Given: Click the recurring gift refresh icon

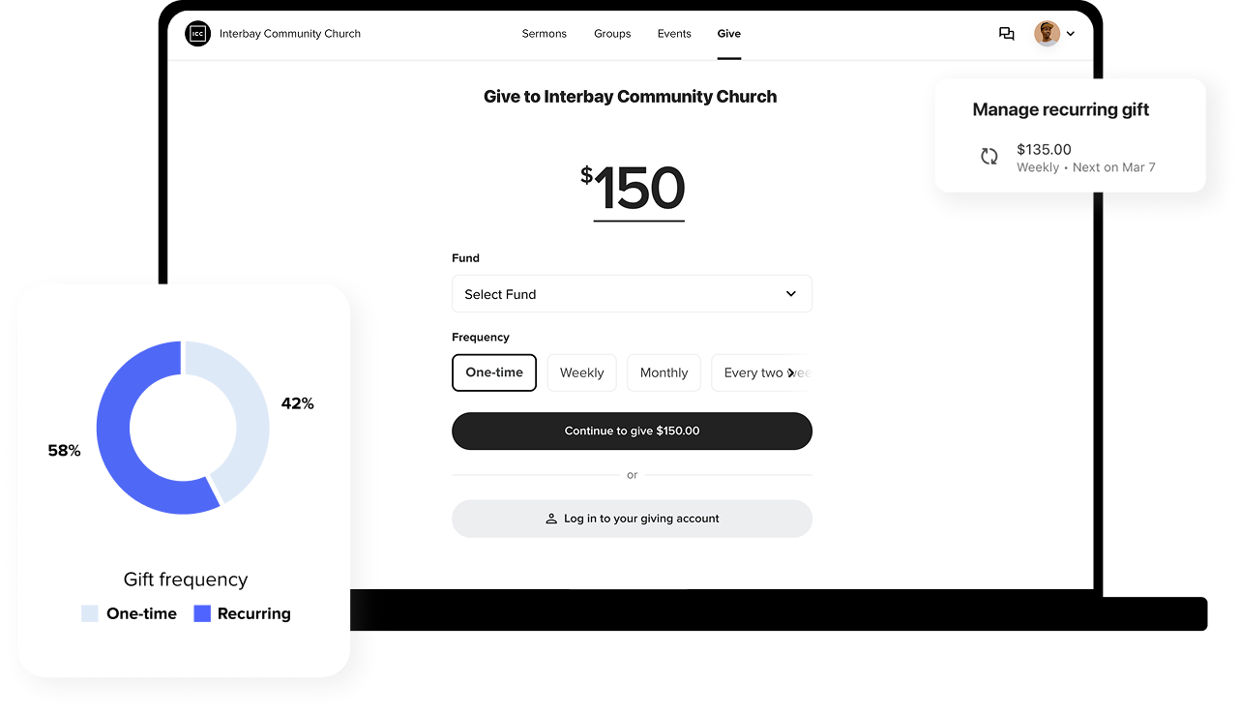Looking at the screenshot, I should click(x=989, y=157).
